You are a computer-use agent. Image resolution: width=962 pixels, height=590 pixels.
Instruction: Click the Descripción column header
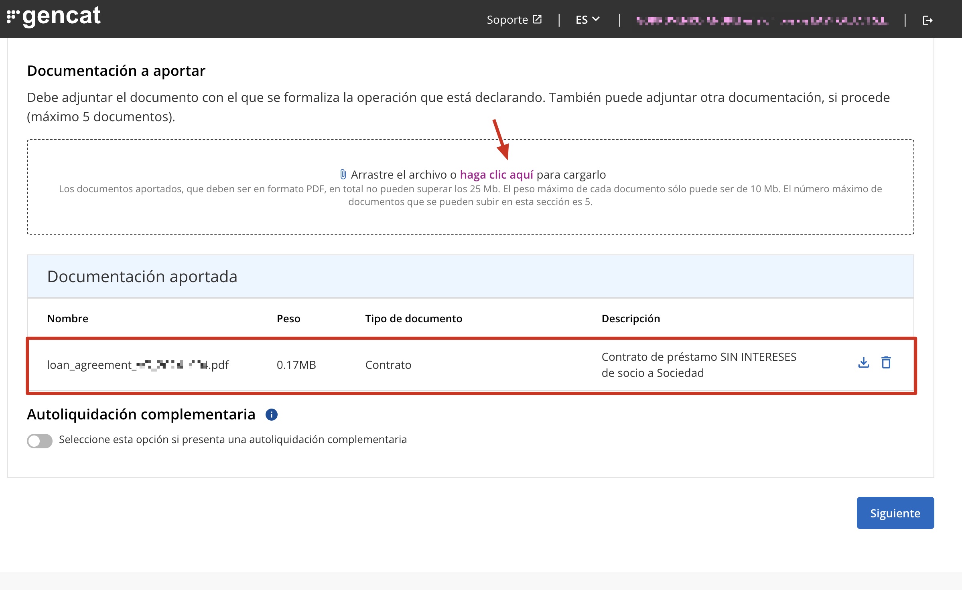(631, 318)
